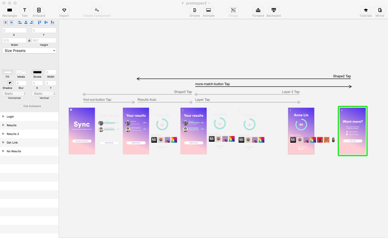
Task: Enable Clip Sublayers checkbox
Action: (21, 106)
